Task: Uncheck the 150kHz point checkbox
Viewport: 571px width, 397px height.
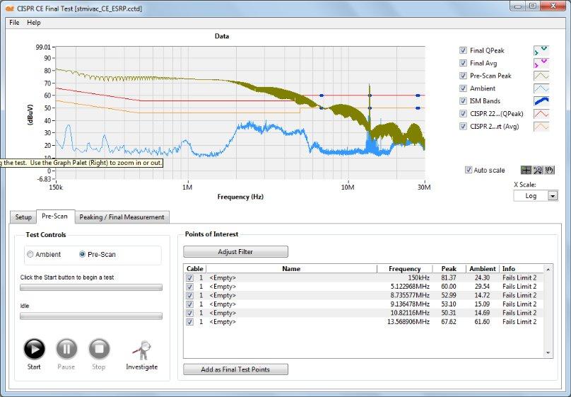Action: point(189,278)
